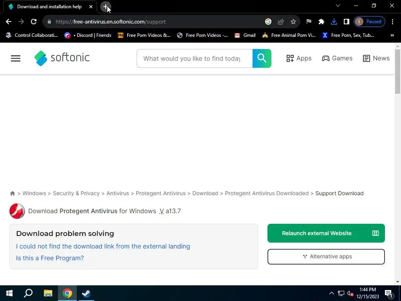Click the page vertical scrollbar thumb
Viewport: 401px width, 301px height.
click(397, 72)
